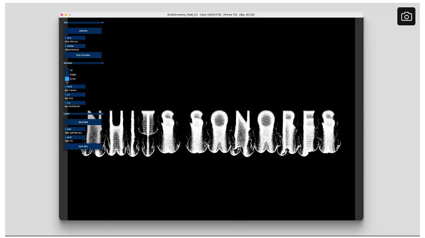The width and height of the screenshot is (425, 238).
Task: Adjust the Total Particles value slider
Action: pos(75,38)
